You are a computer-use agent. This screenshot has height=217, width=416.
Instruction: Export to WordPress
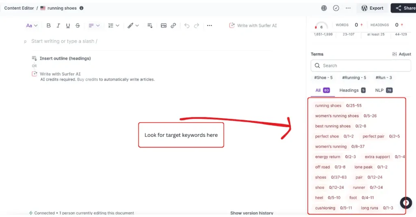pos(372,8)
